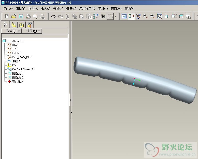Open the Find binoculars tool

pyautogui.click(x=103, y=16)
